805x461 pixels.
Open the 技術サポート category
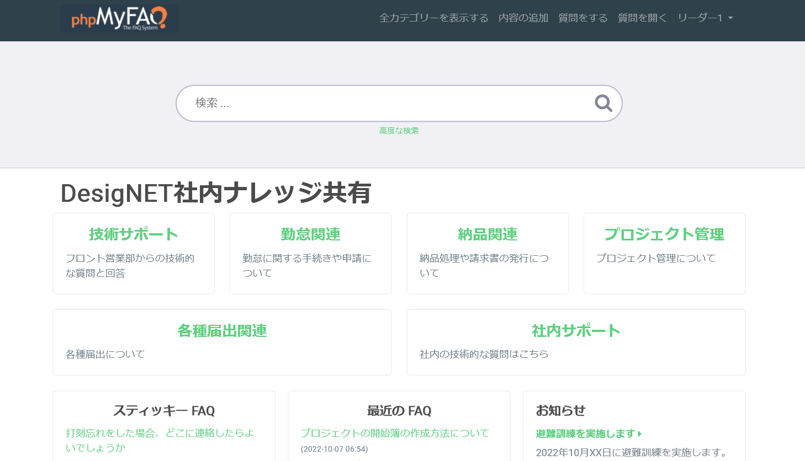[133, 234]
